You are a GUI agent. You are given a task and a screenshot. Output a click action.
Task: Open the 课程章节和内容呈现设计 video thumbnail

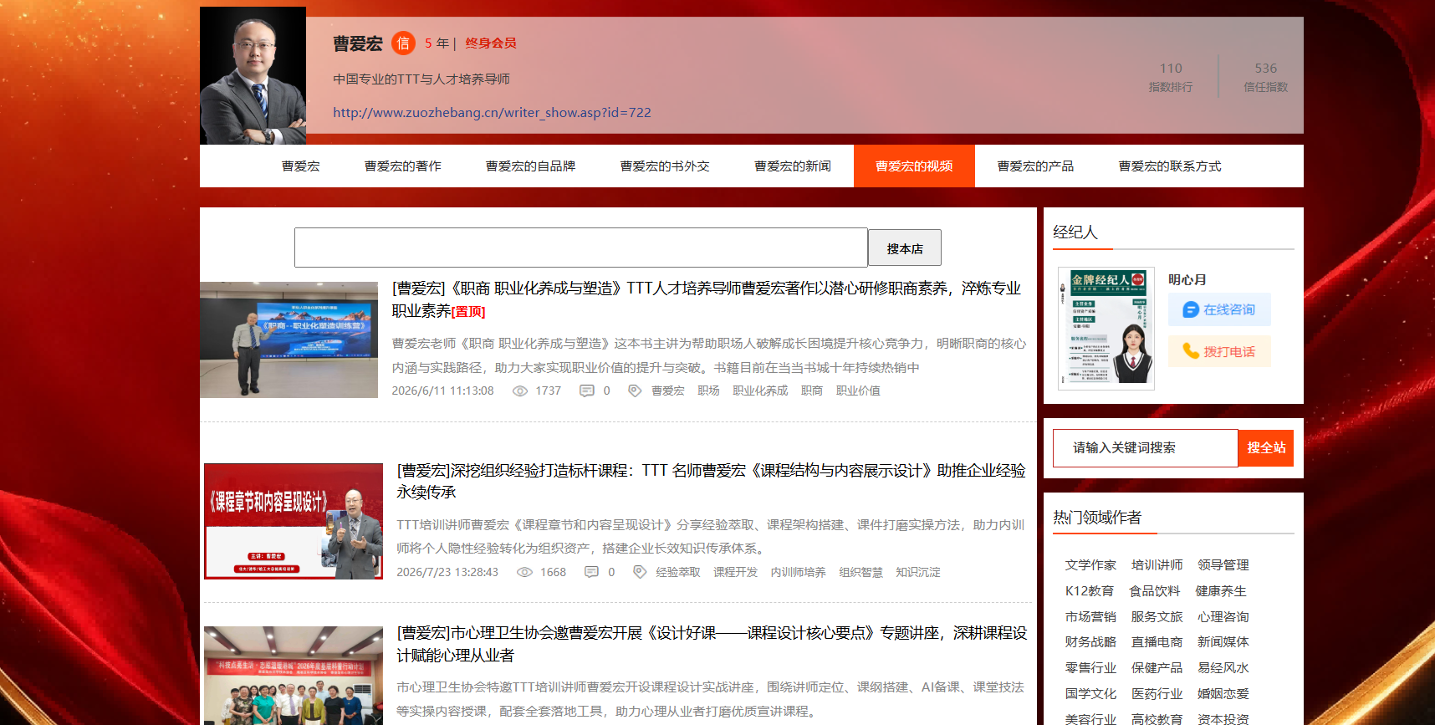[294, 521]
